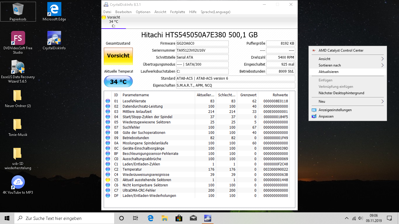
Task: Select the Mittlere Anlaufzeit row
Action: [x=197, y=112]
